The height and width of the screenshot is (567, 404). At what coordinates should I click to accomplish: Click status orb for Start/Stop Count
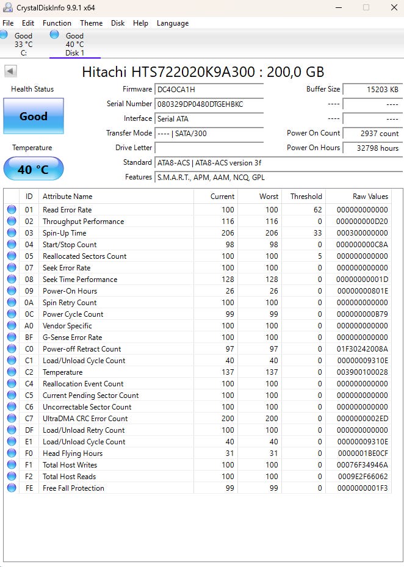12,244
